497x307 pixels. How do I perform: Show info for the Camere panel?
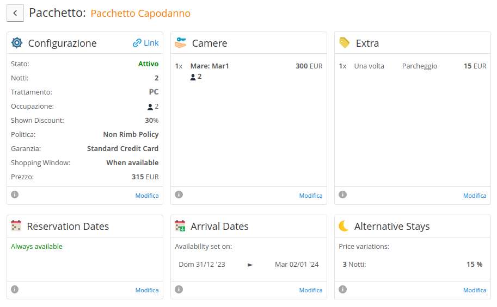[179, 195]
